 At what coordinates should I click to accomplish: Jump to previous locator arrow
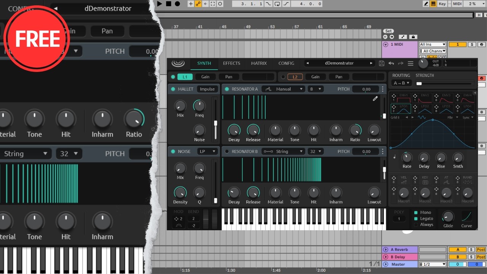385,37
